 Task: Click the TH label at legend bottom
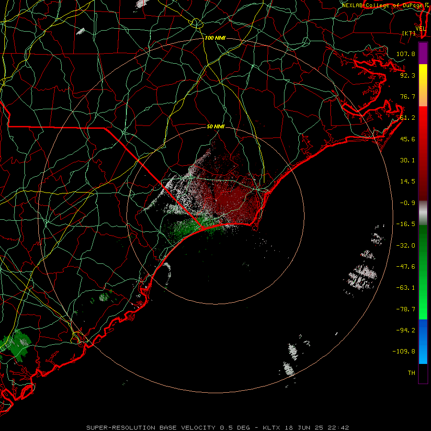point(411,373)
